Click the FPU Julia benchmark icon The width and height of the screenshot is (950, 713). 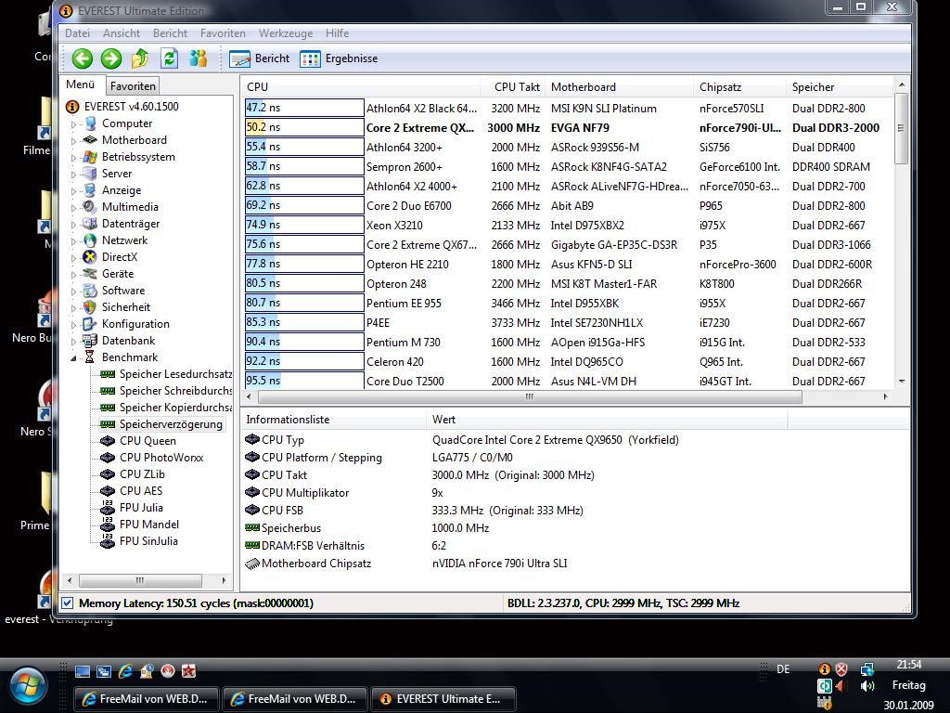pos(108,508)
